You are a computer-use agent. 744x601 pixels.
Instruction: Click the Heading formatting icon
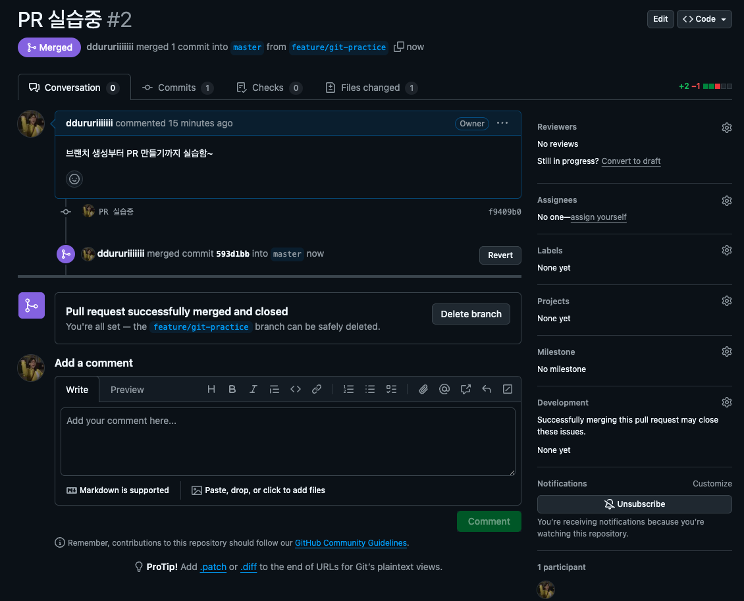[211, 390]
